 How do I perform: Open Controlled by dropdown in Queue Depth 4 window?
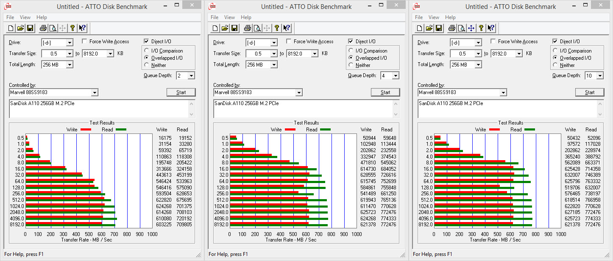299,93
